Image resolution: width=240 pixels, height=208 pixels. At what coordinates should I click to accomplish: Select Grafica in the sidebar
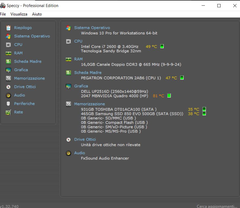(x=21, y=70)
